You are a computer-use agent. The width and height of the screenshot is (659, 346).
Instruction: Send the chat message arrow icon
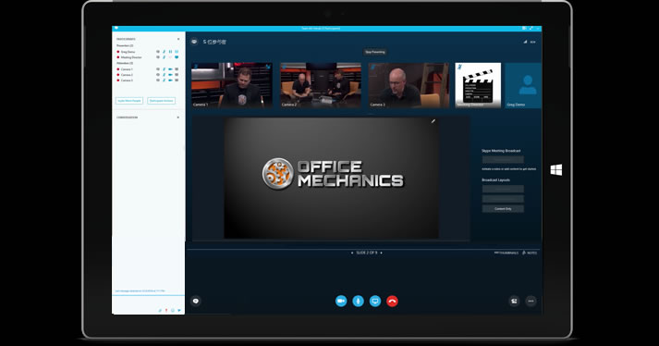pyautogui.click(x=179, y=310)
